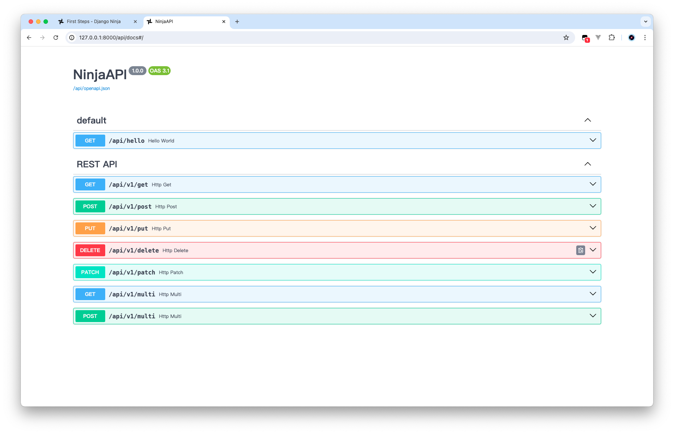The image size is (674, 434).
Task: Click the browser back arrow
Action: point(29,38)
